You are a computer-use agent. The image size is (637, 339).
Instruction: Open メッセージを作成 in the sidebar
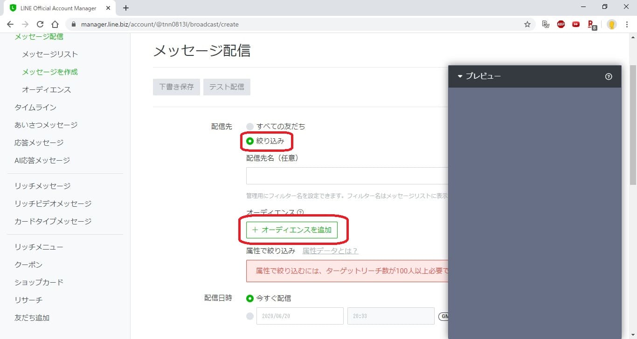[50, 72]
